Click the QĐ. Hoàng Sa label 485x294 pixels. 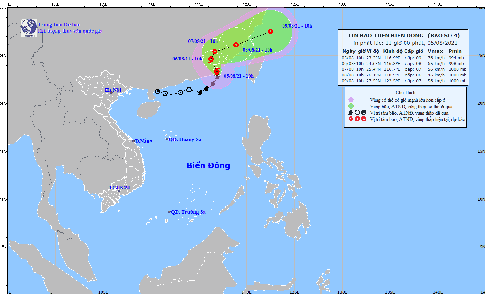click(x=185, y=139)
